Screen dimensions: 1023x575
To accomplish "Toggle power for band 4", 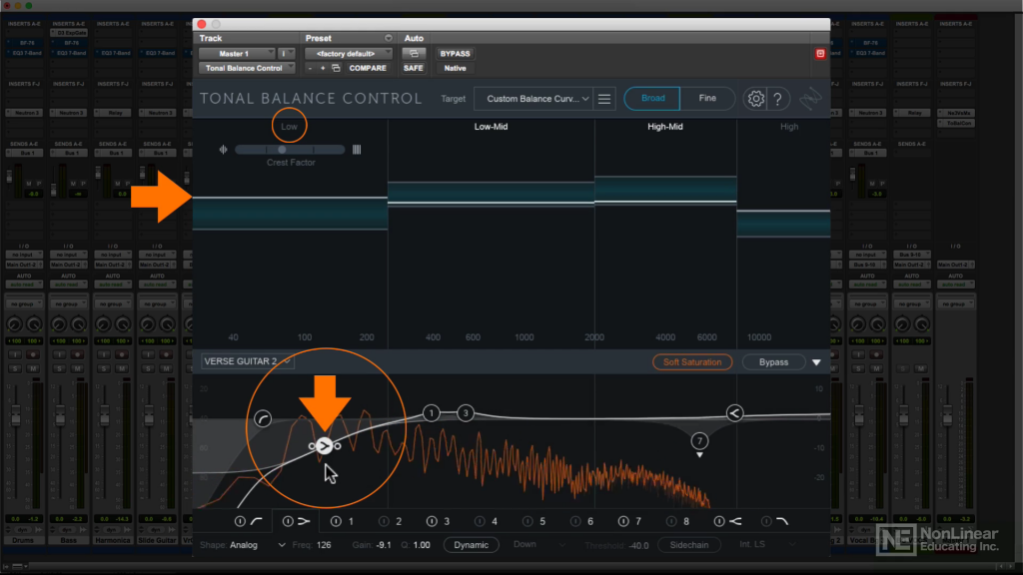I will coord(480,521).
